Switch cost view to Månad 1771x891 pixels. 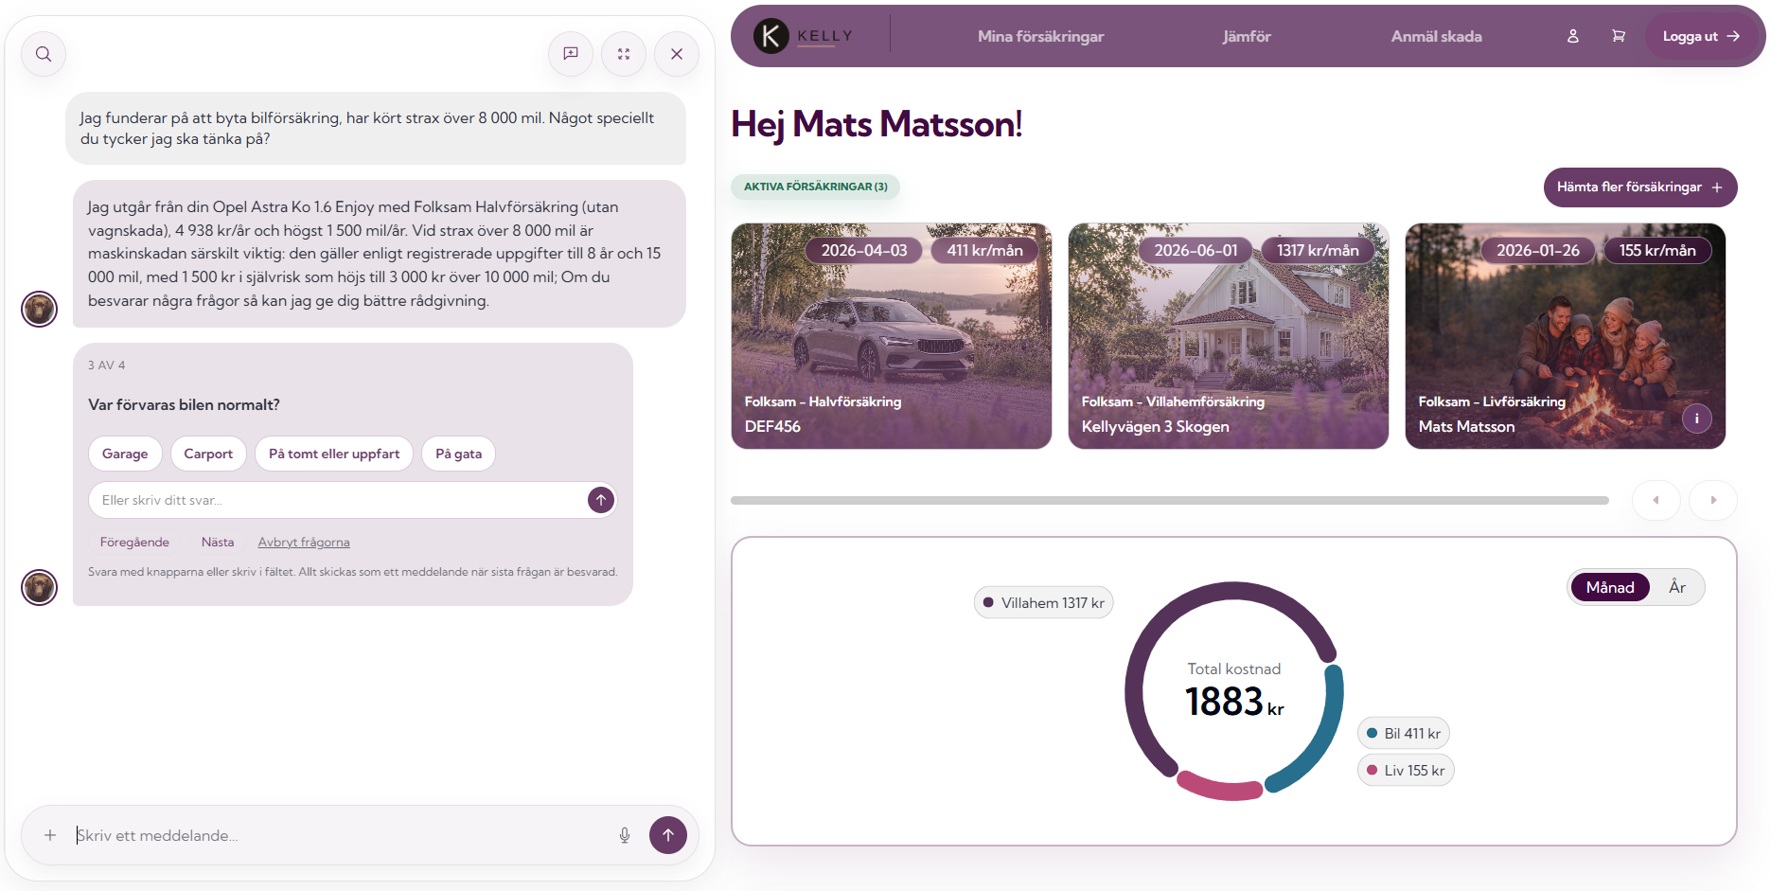point(1610,587)
